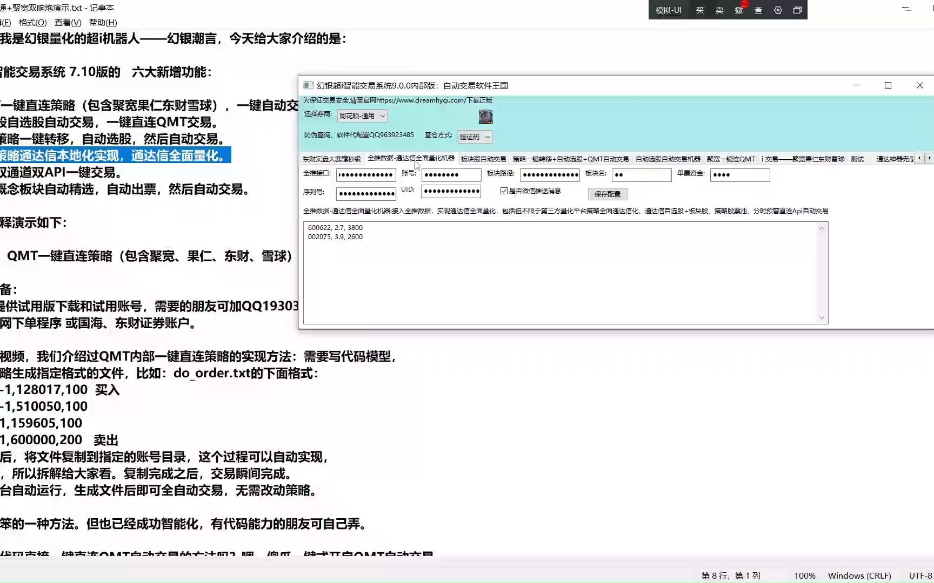Click the Notepad line '-1,128017,100 买入'
The height and width of the screenshot is (583, 934).
[x=59, y=390]
